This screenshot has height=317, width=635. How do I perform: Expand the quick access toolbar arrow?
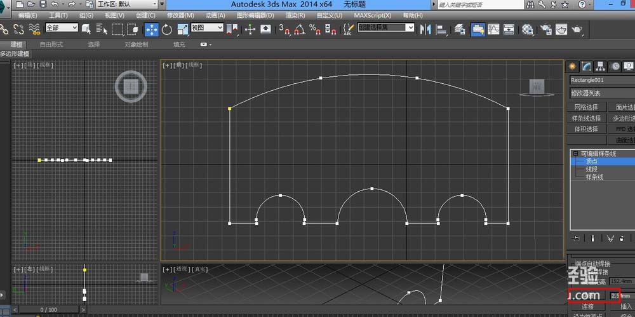click(163, 4)
